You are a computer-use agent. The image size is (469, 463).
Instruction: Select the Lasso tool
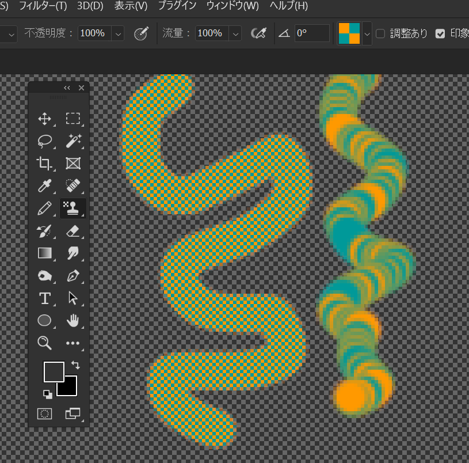coord(44,141)
